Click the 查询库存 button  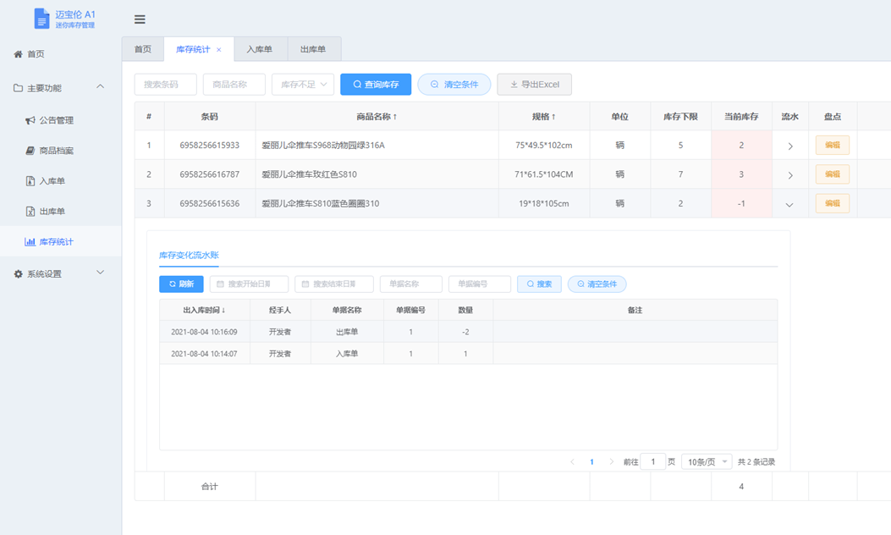click(x=376, y=84)
